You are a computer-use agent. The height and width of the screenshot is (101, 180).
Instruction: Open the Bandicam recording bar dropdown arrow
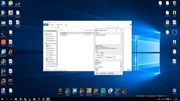(x=157, y=96)
